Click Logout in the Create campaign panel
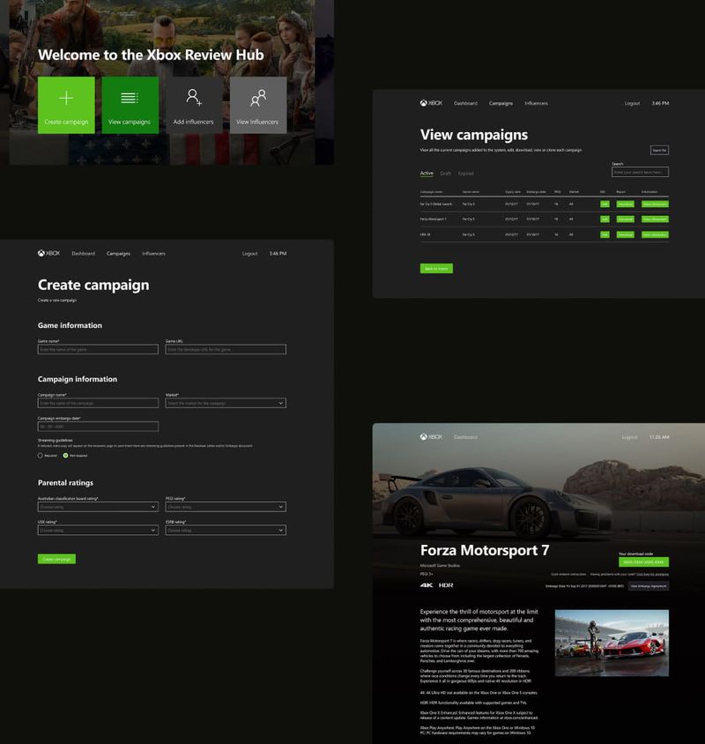This screenshot has width=705, height=744. coord(249,254)
